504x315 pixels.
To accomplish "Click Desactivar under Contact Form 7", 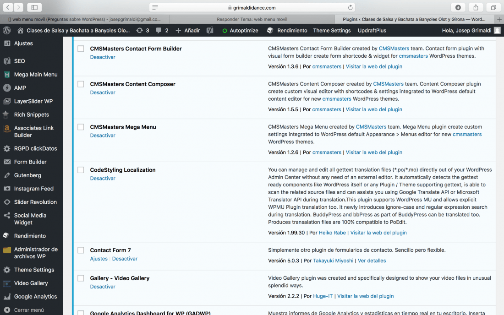I will point(125,259).
